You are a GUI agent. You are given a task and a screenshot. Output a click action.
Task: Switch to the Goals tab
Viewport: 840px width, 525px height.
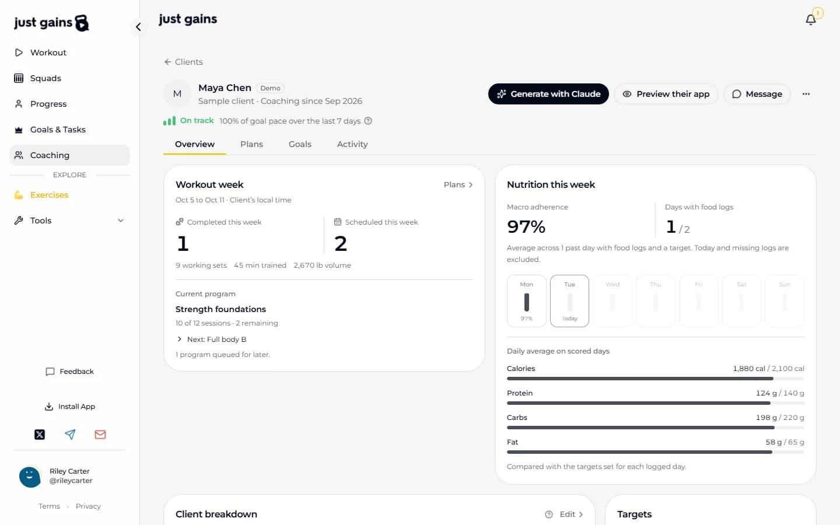point(300,144)
